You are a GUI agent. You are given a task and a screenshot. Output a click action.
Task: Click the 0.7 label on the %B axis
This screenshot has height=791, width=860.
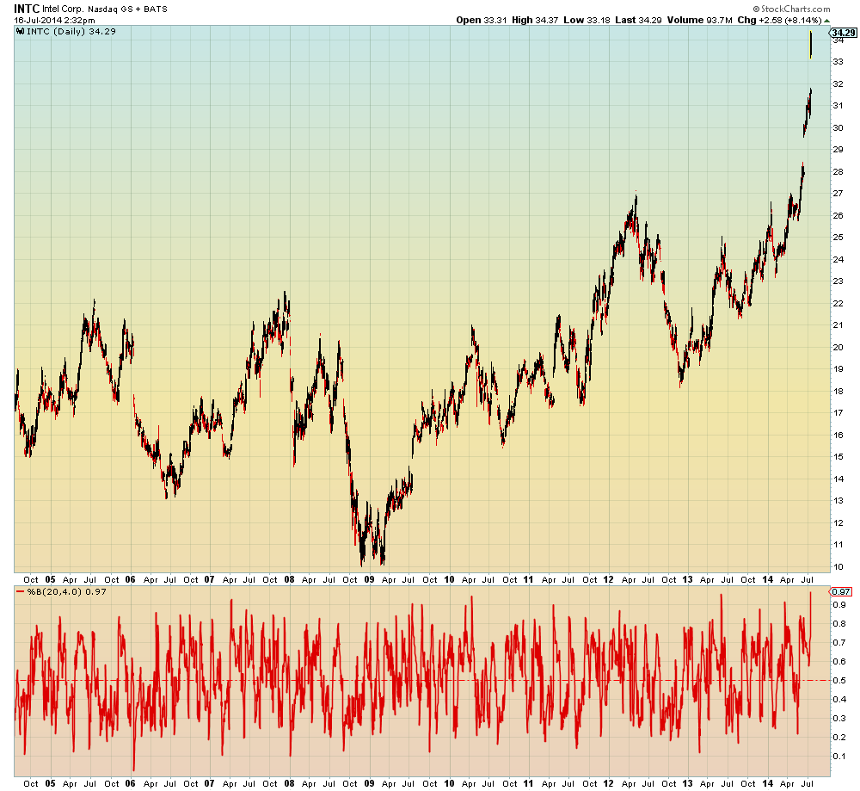[839, 642]
